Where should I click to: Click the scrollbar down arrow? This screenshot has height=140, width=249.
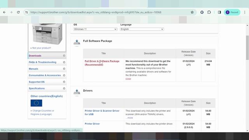(x=247, y=131)
